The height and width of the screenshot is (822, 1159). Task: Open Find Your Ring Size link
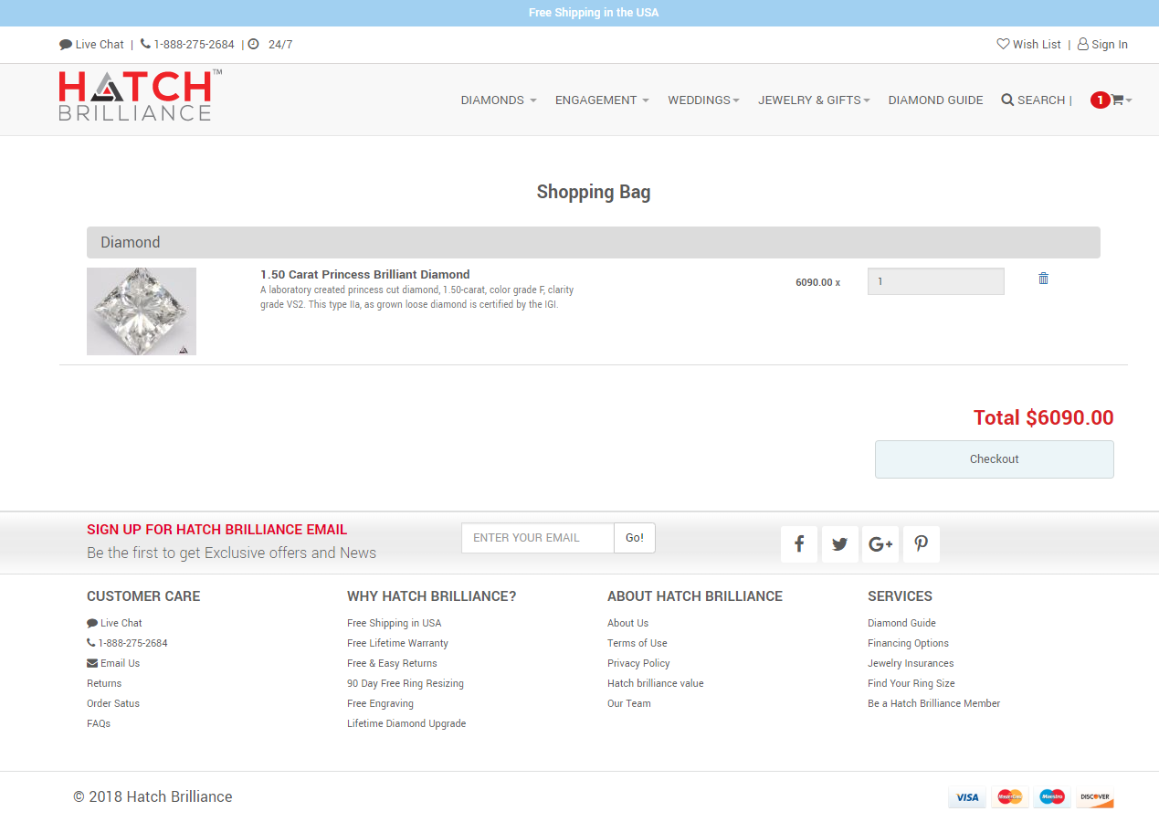pos(911,683)
